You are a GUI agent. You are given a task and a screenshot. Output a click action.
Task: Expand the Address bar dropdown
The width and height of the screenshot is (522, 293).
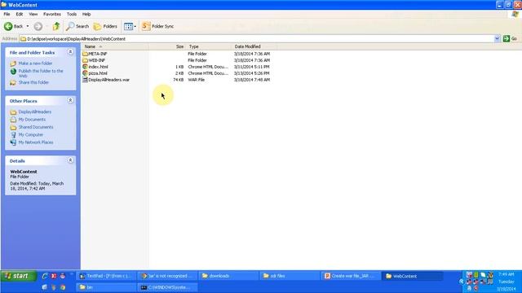tap(497, 39)
